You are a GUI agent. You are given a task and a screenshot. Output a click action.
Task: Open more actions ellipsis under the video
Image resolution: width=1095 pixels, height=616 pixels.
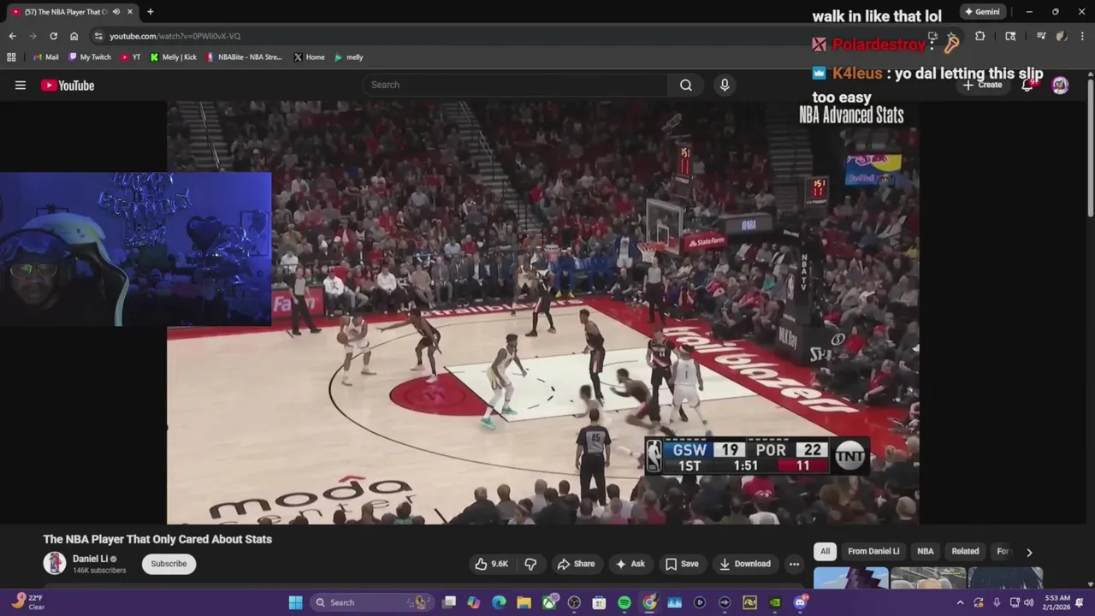coord(794,564)
